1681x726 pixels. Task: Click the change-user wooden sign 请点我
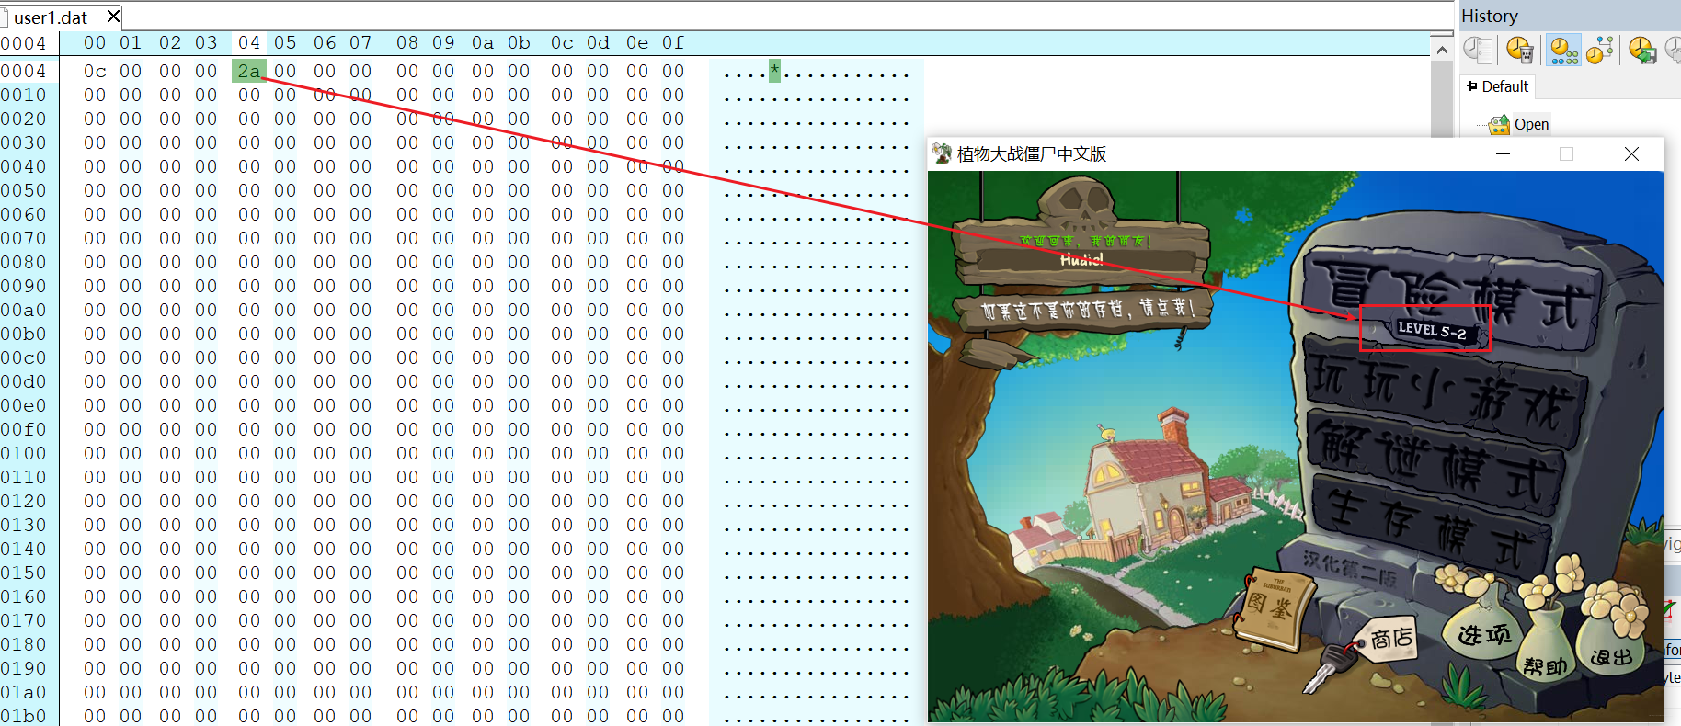pos(1085,310)
